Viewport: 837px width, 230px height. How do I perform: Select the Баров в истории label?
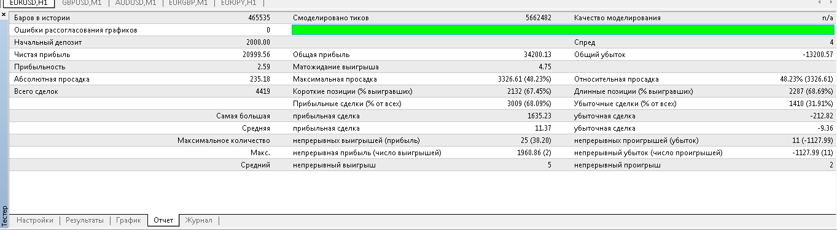(x=42, y=18)
